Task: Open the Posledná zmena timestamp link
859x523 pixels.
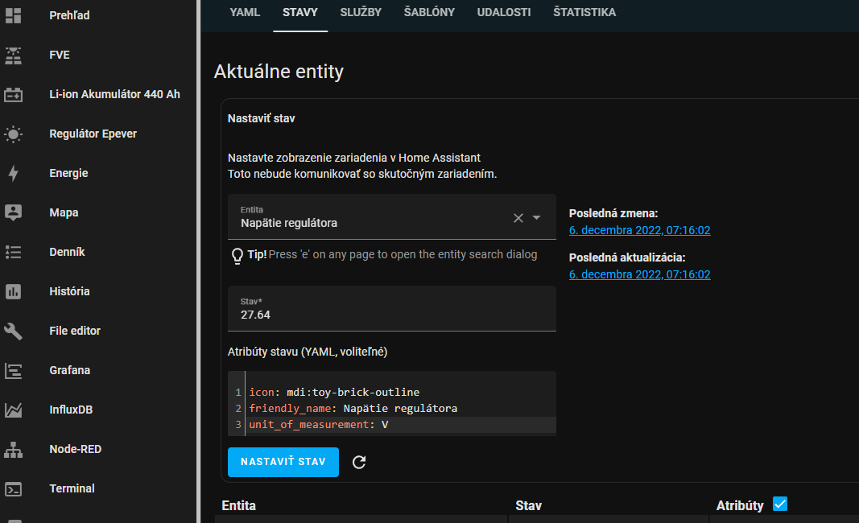Action: point(639,230)
